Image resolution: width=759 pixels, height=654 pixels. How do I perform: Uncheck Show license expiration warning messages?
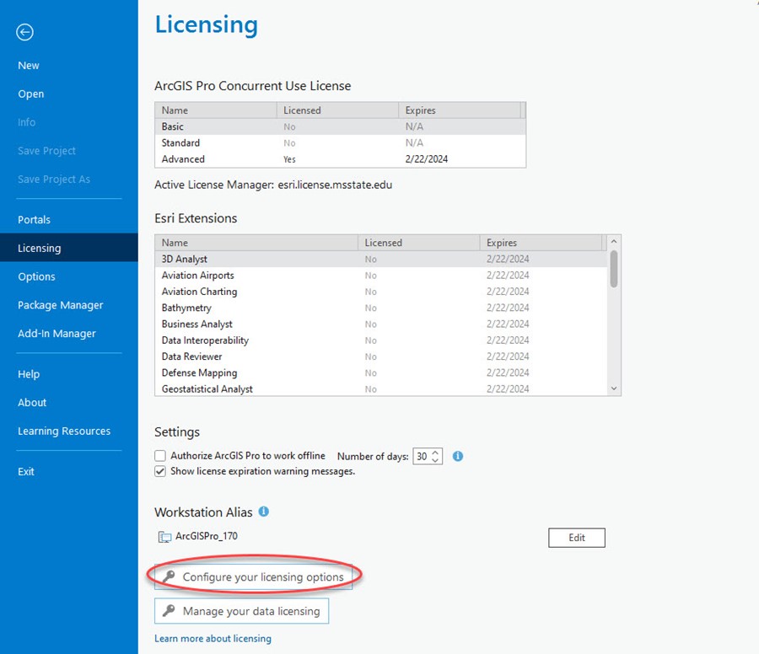tap(160, 471)
